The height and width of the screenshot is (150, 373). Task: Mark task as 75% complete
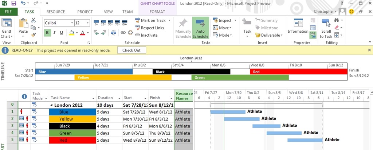tap(117, 23)
